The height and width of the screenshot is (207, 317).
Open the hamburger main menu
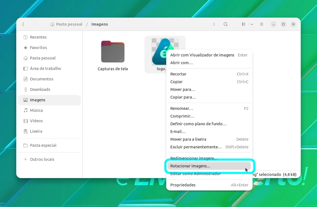(261, 24)
